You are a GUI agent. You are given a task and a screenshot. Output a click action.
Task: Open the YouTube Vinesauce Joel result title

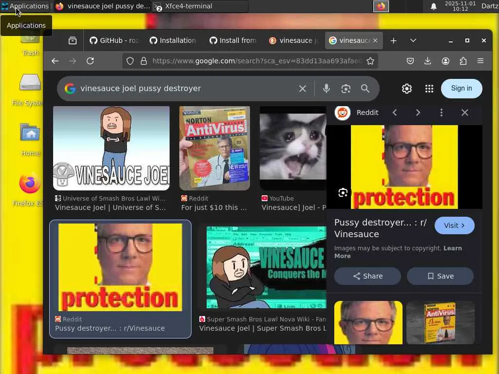click(294, 207)
